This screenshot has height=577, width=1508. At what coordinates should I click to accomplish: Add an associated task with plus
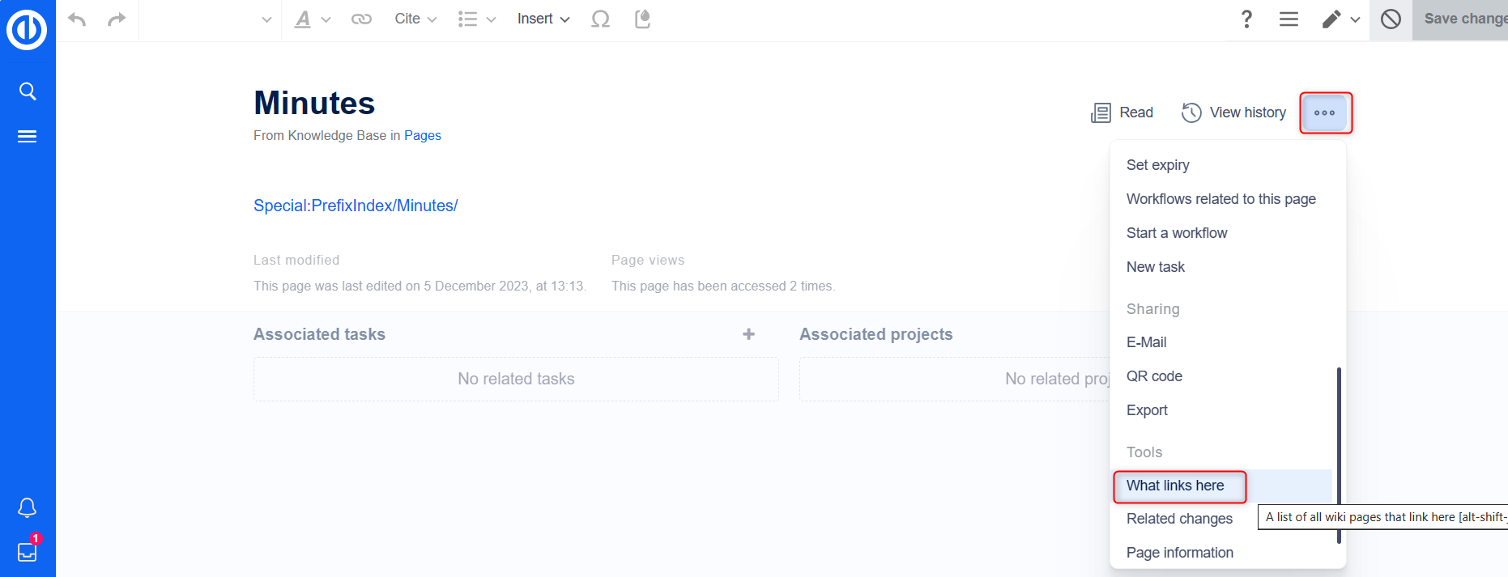coord(748,334)
